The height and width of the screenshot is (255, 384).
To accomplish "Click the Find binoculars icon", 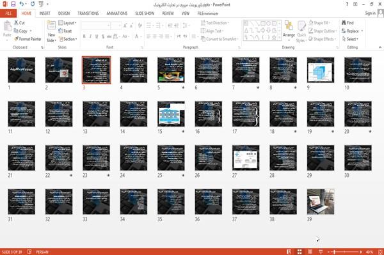I will coord(344,23).
